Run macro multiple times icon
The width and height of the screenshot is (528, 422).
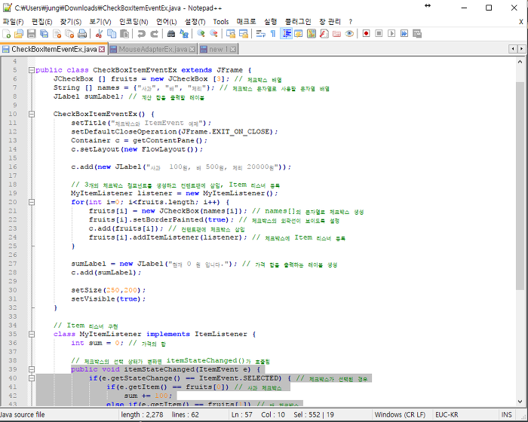click(x=404, y=34)
